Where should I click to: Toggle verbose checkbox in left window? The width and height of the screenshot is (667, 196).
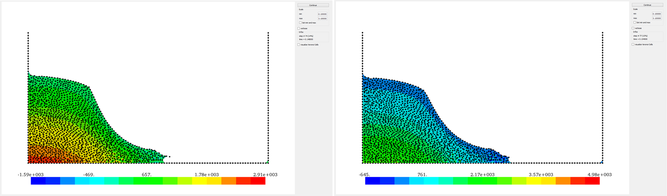(299, 28)
